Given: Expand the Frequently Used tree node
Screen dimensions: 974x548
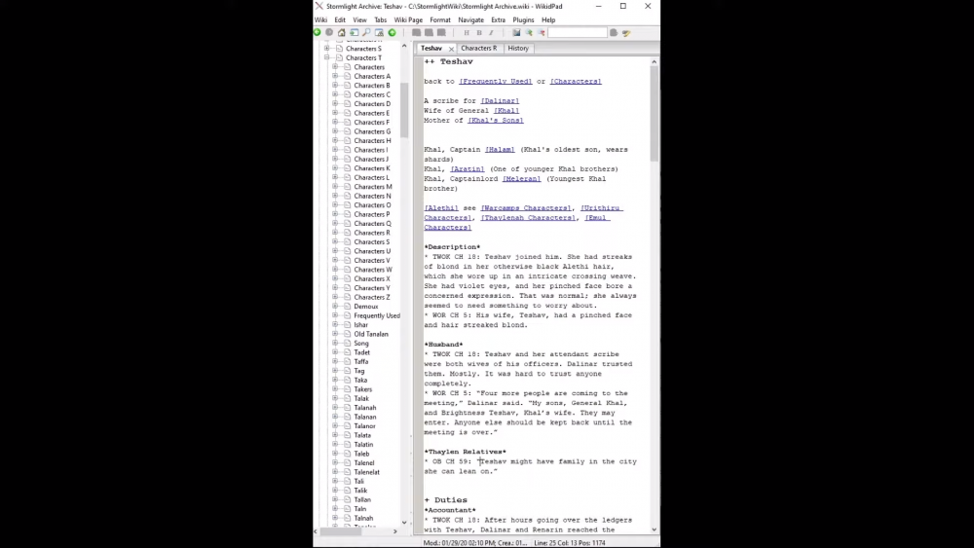Looking at the screenshot, I should [335, 315].
